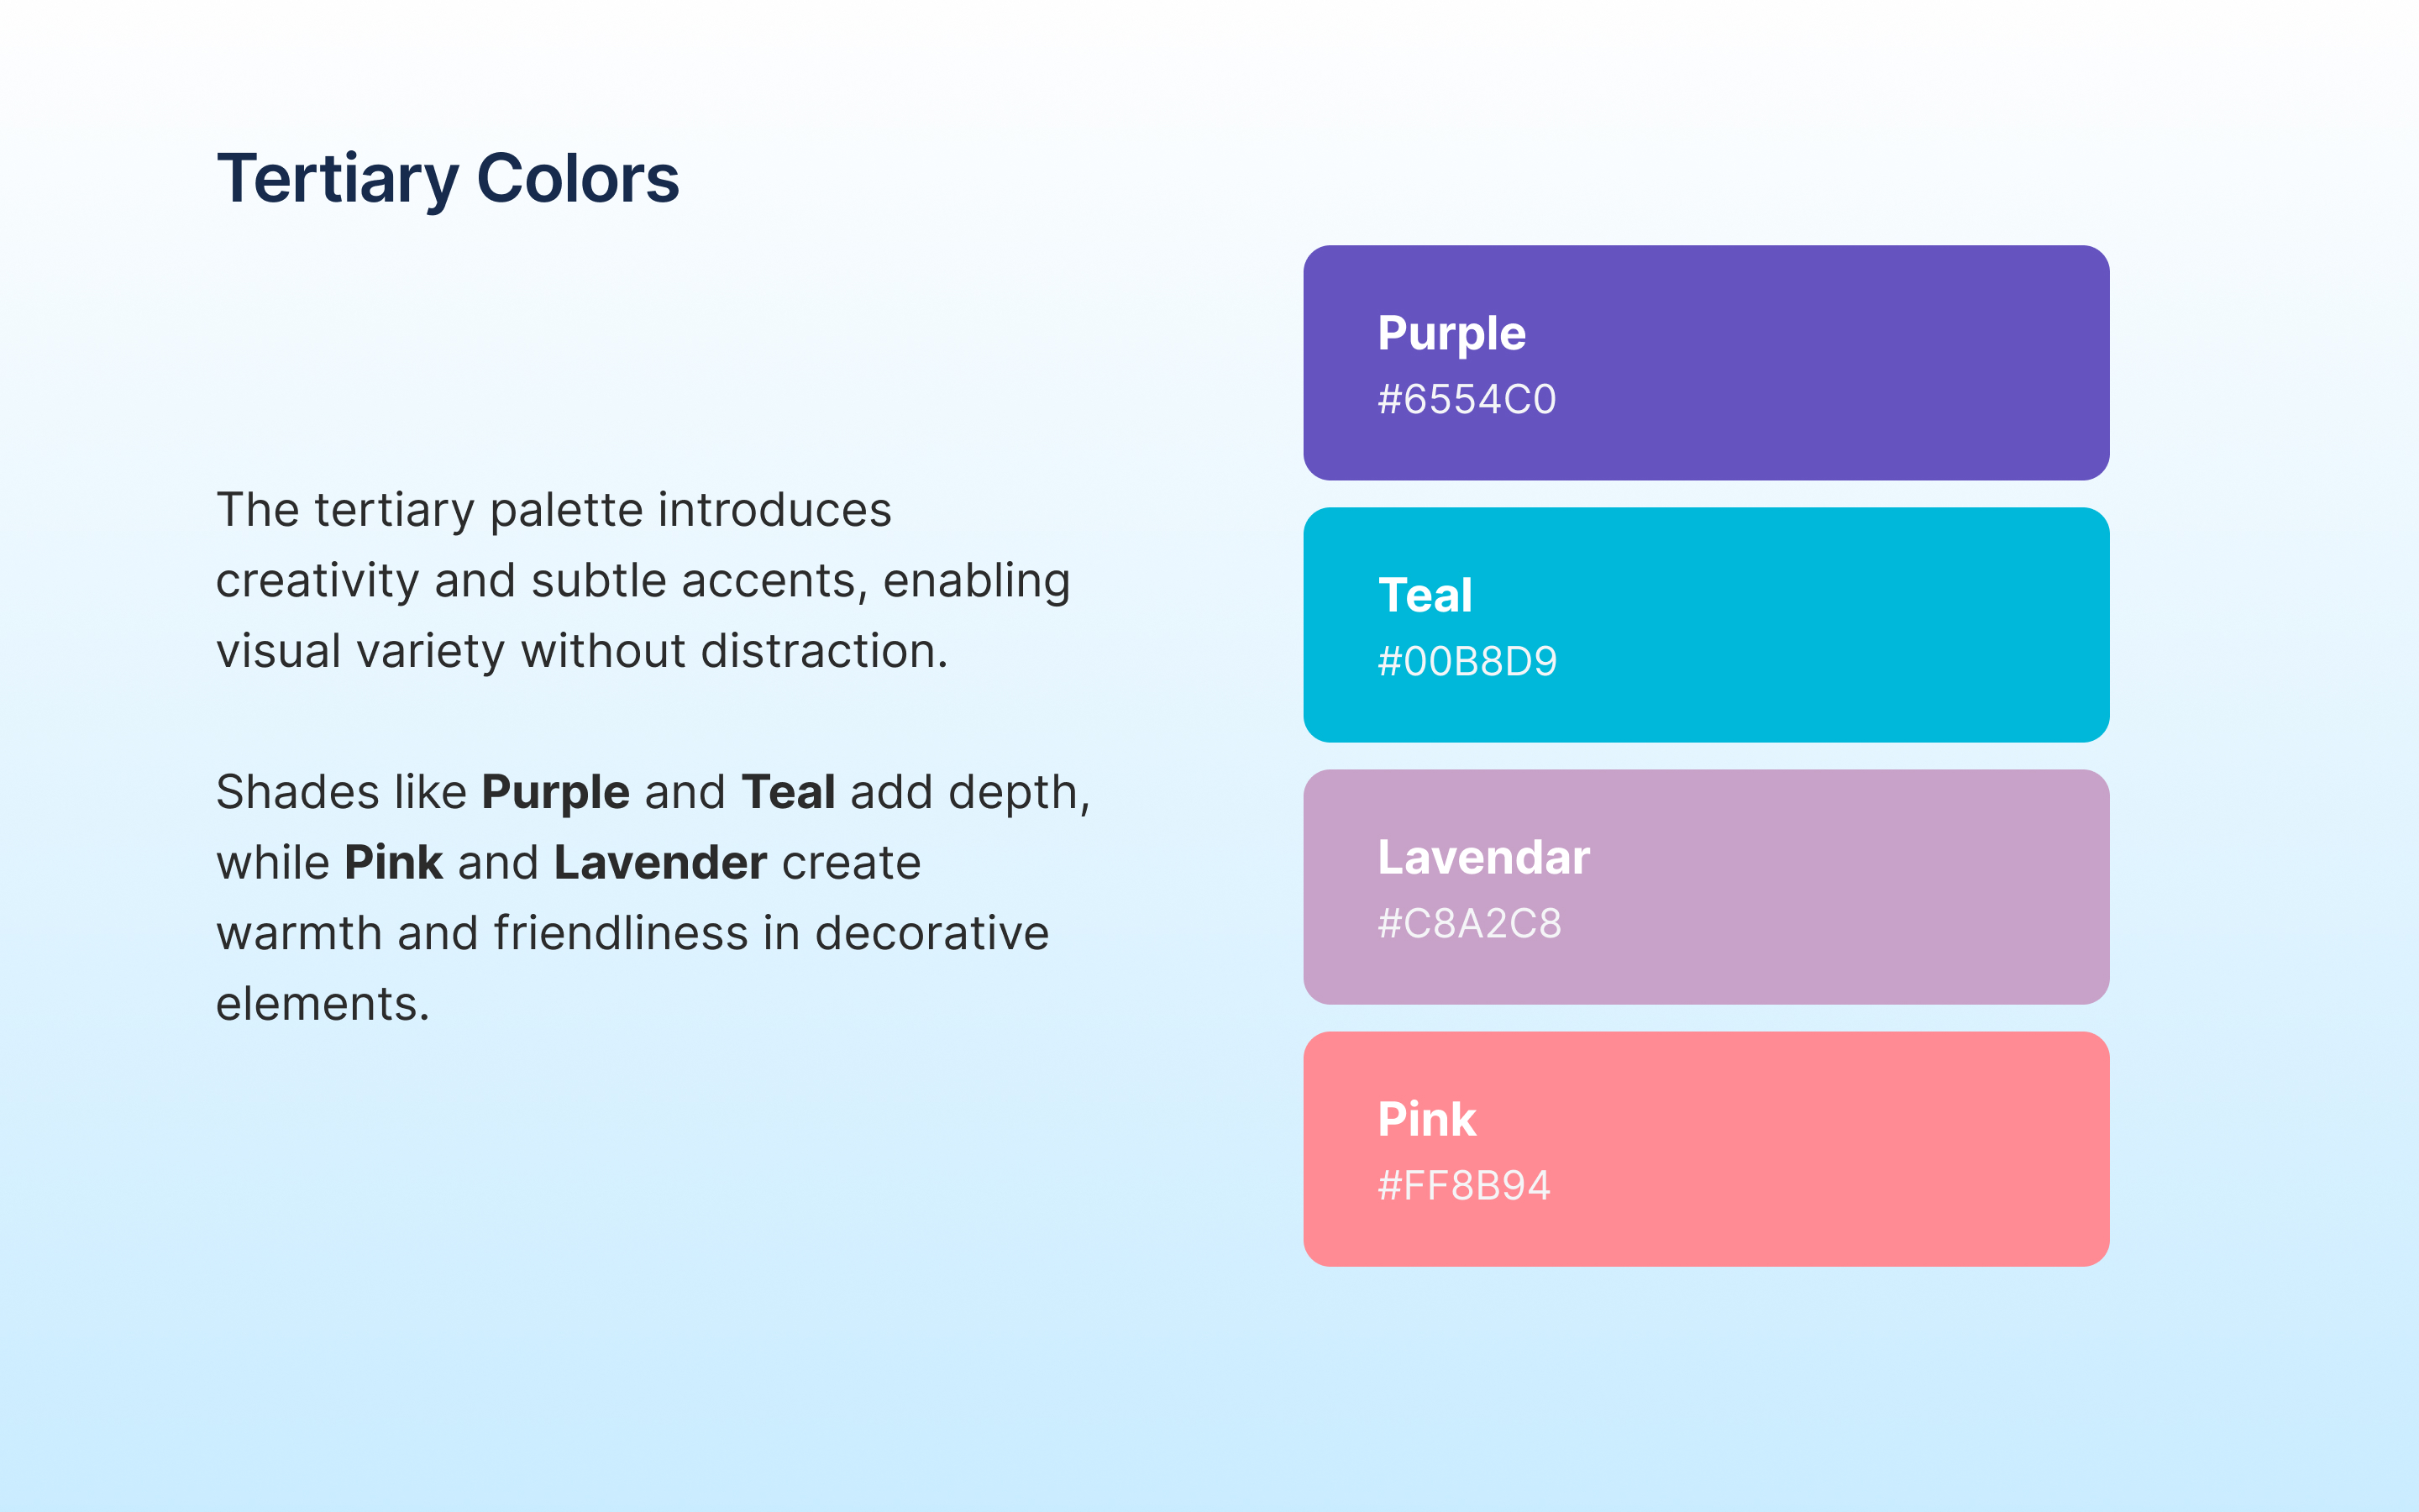The height and width of the screenshot is (1512, 2419).
Task: Select bold 'Pink' word in body text
Action: (x=393, y=862)
